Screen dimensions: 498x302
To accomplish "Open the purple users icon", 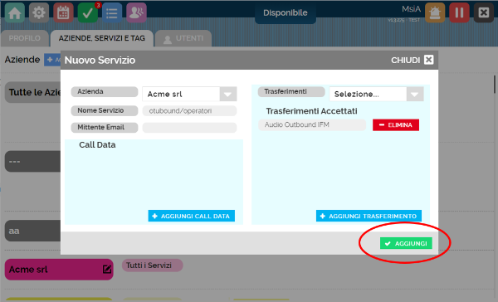I will (136, 12).
